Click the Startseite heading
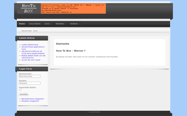Screen dimensions: 187x116 [63, 44]
